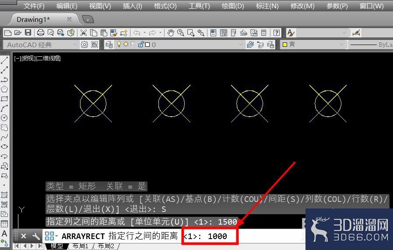Select the Table tool

[x=4, y=224]
